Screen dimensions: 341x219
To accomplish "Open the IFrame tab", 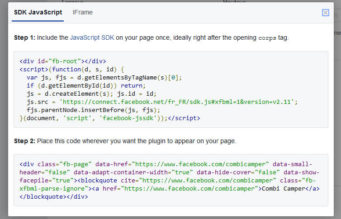I will pos(83,12).
